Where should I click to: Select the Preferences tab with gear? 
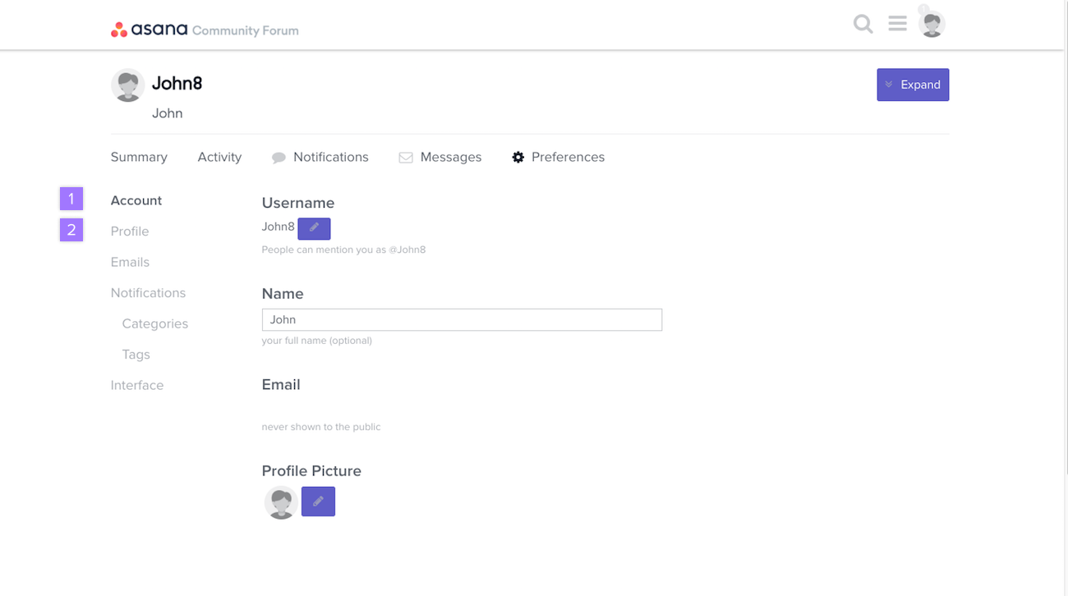point(559,157)
